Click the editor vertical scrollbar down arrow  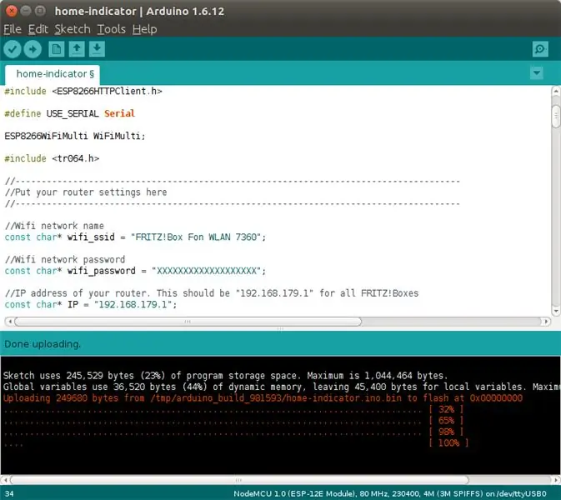(x=556, y=311)
